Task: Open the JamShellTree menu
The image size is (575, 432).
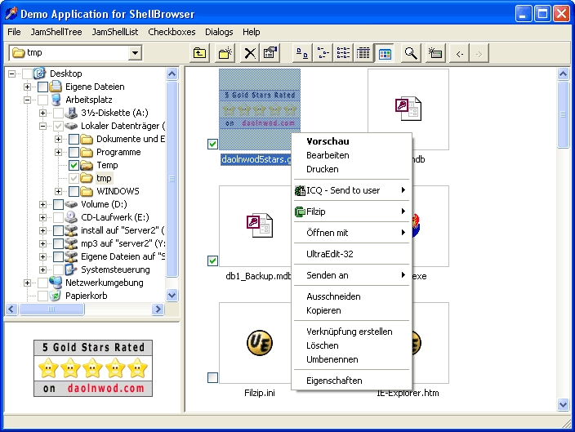Action: (56, 32)
